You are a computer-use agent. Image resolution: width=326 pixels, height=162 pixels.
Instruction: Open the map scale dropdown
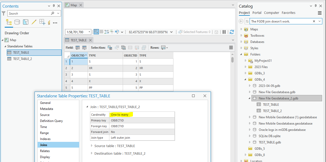point(89,32)
